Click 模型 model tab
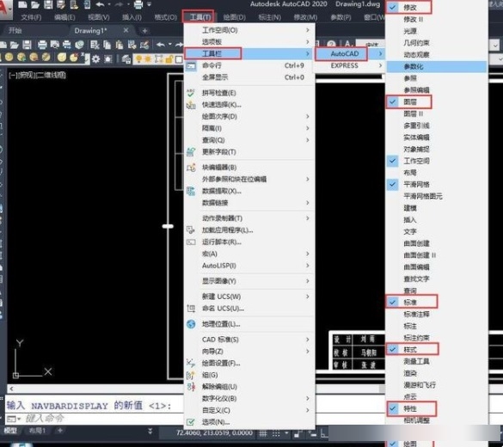The image size is (503, 447). (x=10, y=431)
